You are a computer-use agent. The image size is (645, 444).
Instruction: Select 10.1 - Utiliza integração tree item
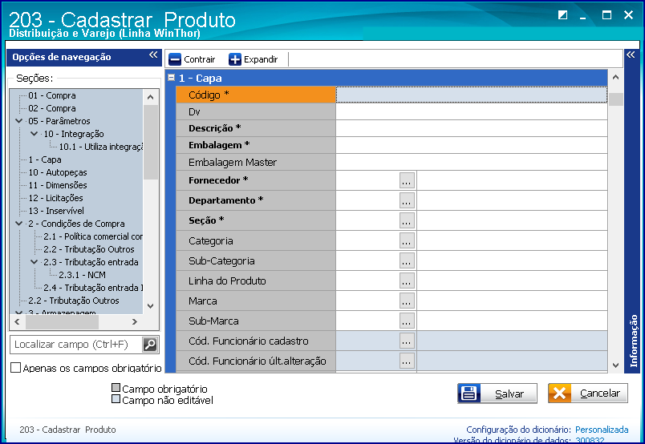click(x=101, y=147)
